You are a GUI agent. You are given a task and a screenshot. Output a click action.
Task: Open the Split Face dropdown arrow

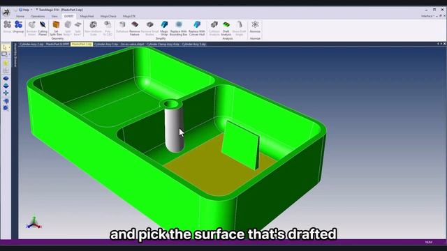(x=81, y=35)
